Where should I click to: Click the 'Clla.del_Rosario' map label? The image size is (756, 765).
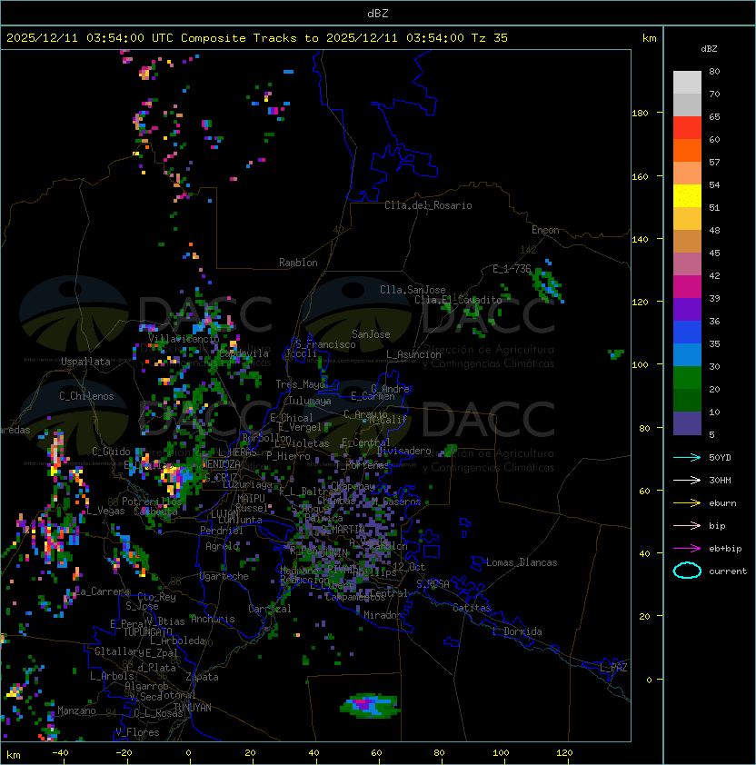point(428,205)
